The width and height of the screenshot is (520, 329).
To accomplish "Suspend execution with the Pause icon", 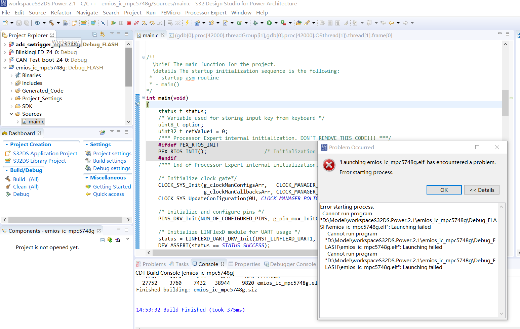I will click(121, 23).
